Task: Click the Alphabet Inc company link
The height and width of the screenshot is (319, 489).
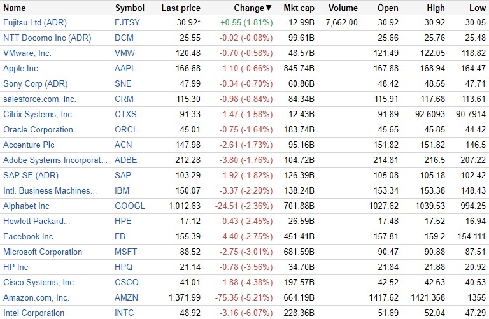Action: pos(26,206)
